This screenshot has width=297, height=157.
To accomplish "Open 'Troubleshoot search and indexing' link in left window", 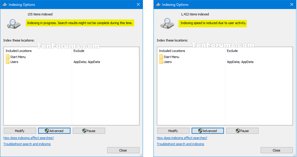I will 27,144.
